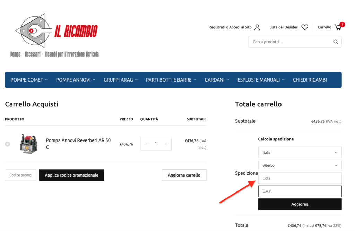Click the Codice promo field
Screen dimensions: 355x231
[20, 175]
